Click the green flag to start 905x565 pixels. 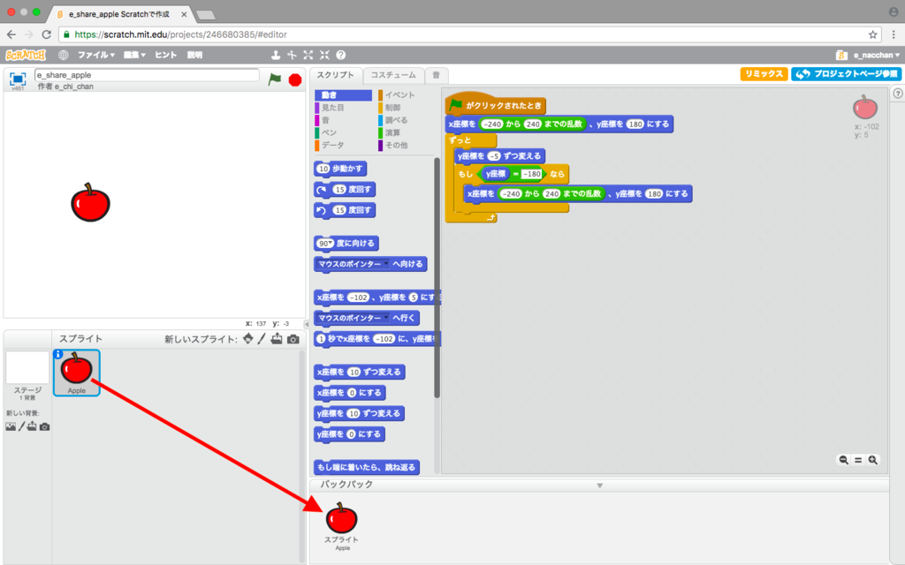[x=275, y=79]
